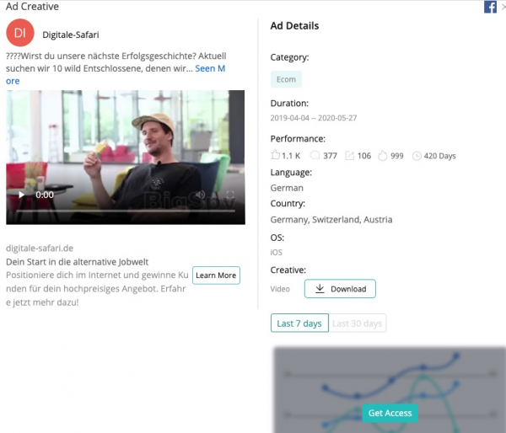
Task: Click the share icon next to 106
Action: click(x=349, y=156)
